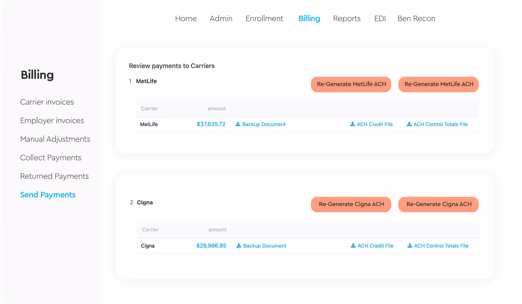Click the 'Carrier' column header in the Cigna table

point(150,230)
